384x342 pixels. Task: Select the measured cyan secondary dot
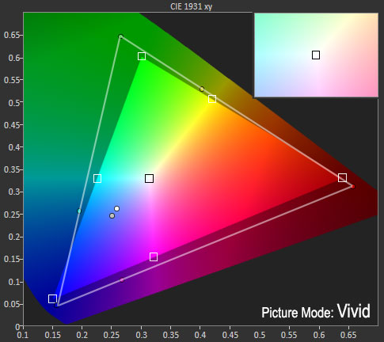coord(79,211)
